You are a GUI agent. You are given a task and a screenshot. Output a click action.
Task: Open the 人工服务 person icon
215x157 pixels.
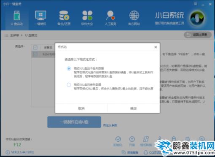pyautogui.click(x=110, y=16)
